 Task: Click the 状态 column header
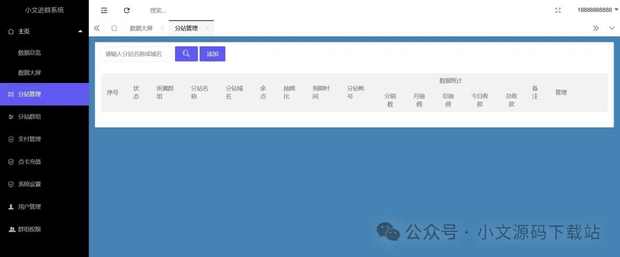136,93
